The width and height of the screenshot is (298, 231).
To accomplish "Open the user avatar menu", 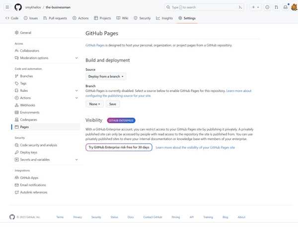I will (x=295, y=7).
